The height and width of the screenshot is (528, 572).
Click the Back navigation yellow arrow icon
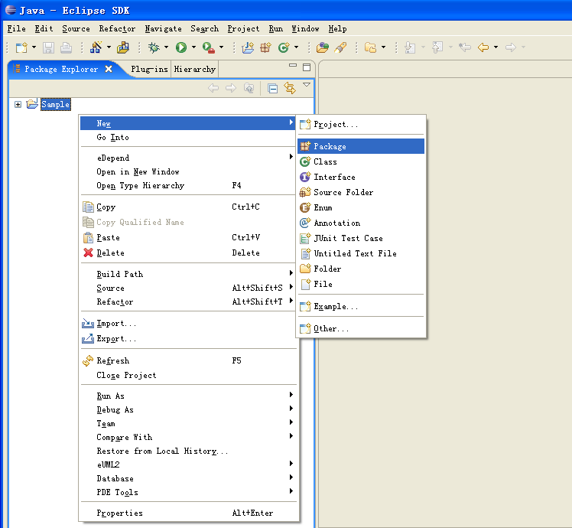tap(483, 47)
